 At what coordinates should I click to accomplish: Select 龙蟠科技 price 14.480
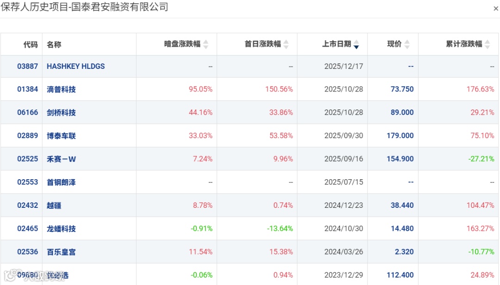pyautogui.click(x=402, y=228)
